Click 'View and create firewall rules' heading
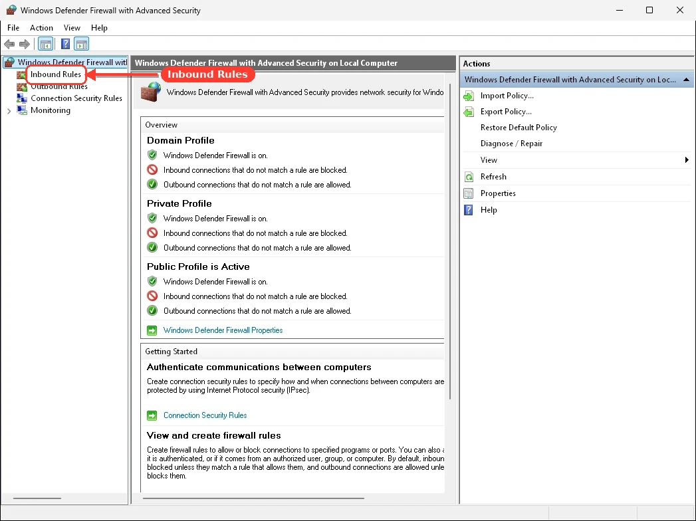Image resolution: width=696 pixels, height=521 pixels. tap(213, 435)
